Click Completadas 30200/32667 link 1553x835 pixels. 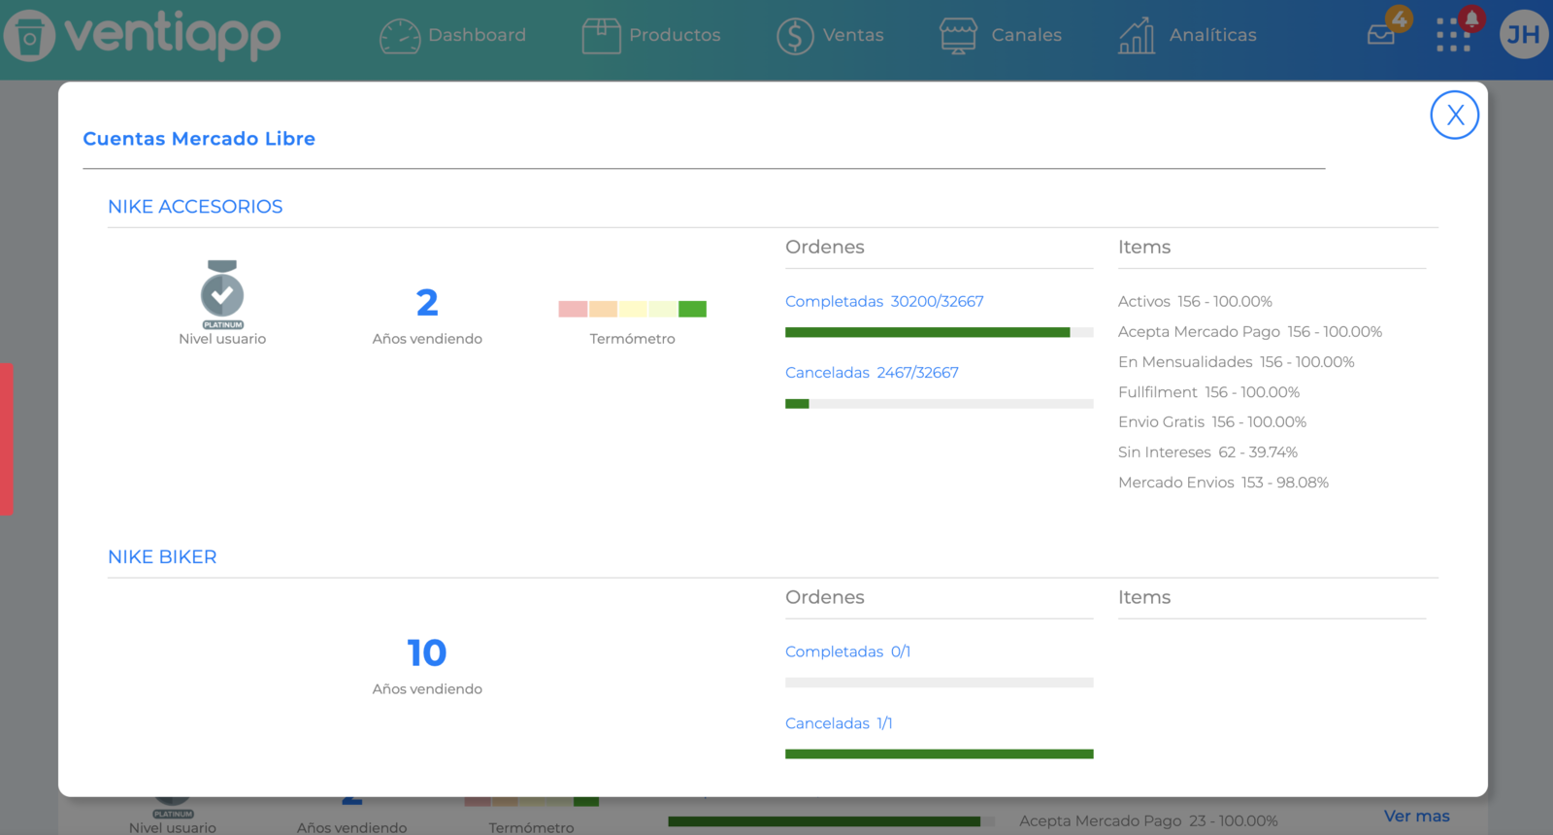click(884, 302)
